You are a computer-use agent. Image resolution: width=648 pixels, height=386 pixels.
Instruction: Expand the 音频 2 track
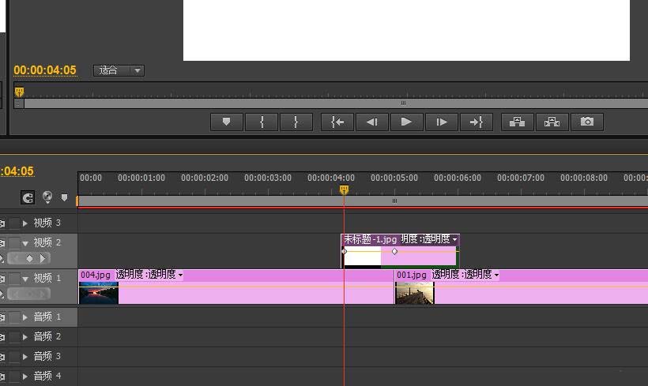25,337
